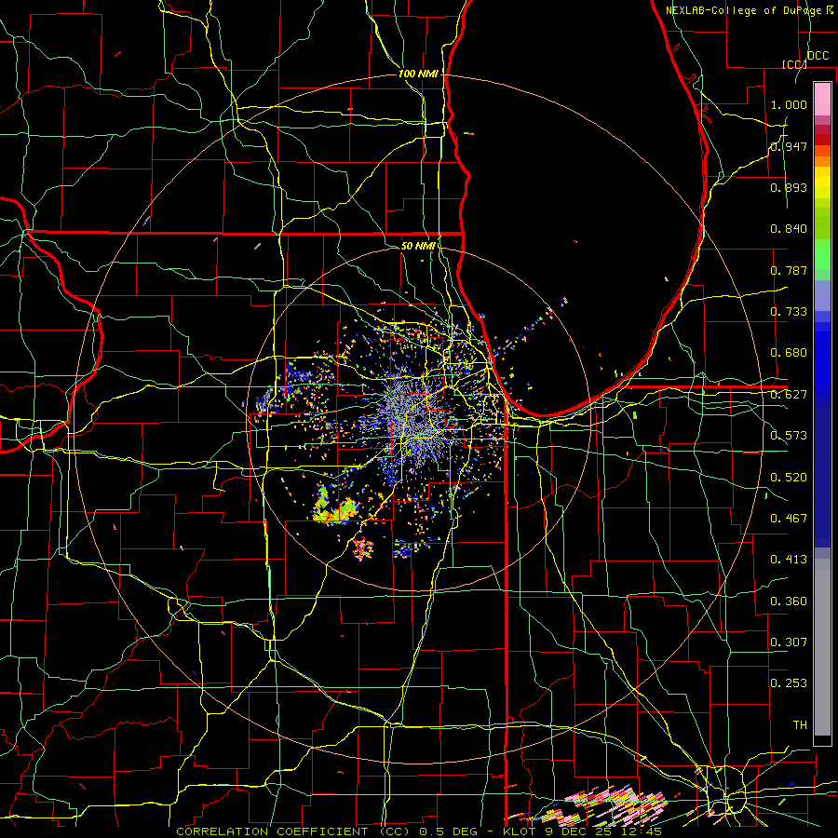
Task: Click the 1.000 value on color scale
Action: [x=789, y=104]
